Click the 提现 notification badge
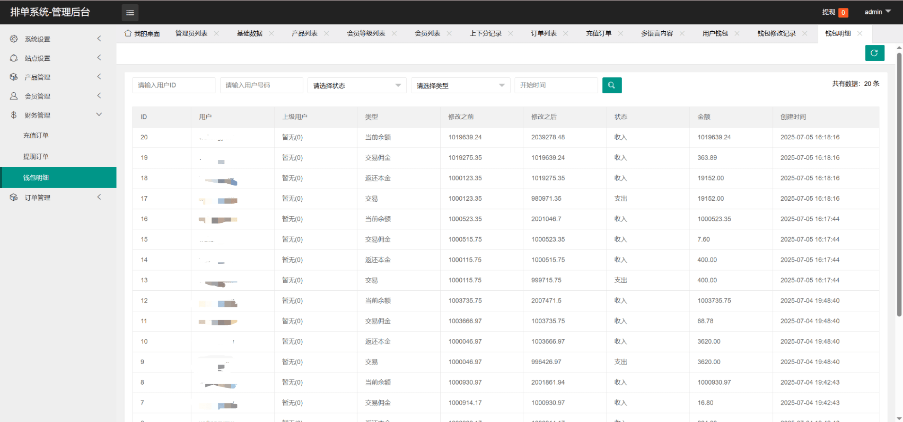Image resolution: width=903 pixels, height=422 pixels. click(843, 13)
